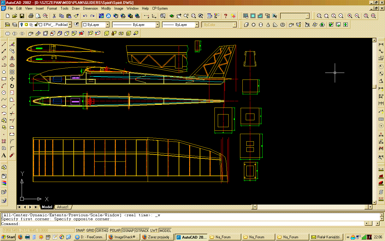
Task: Select the Sphere solid tool
Action: (x=254, y=25)
